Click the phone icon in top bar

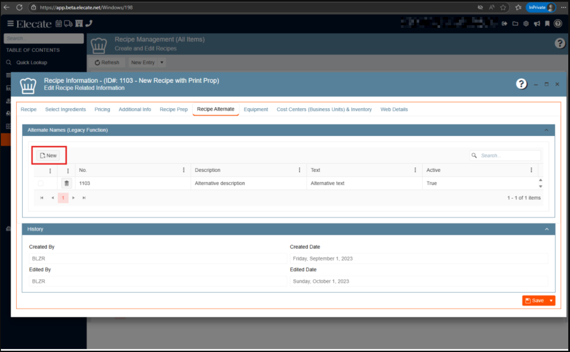[x=89, y=23]
